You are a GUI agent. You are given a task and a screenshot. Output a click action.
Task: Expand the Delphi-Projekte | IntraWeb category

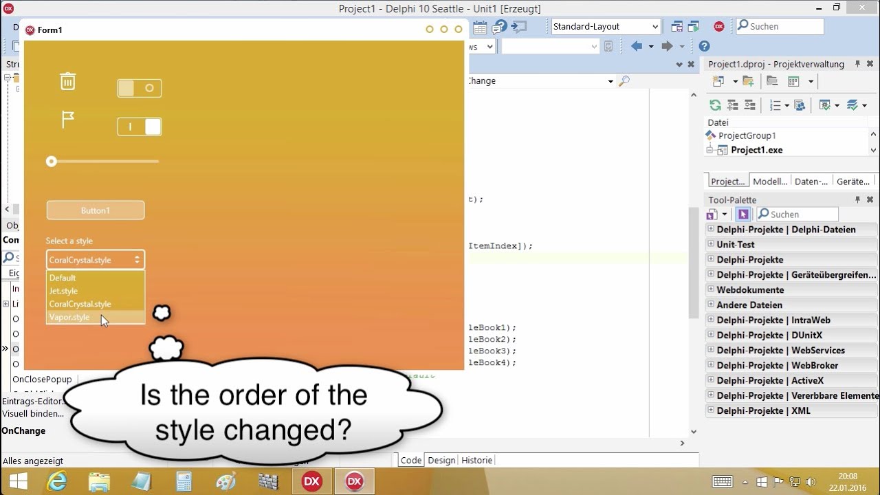(711, 320)
